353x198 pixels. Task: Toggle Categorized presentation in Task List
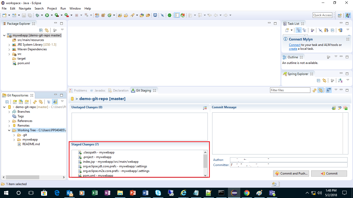[x=298, y=30]
